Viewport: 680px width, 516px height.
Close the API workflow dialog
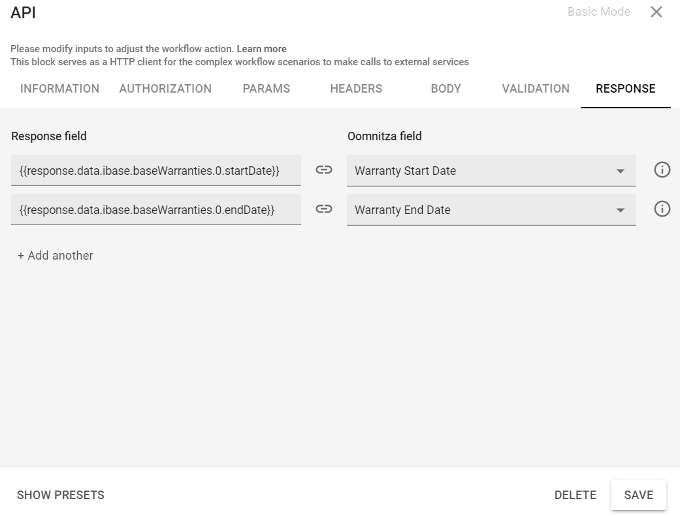656,12
